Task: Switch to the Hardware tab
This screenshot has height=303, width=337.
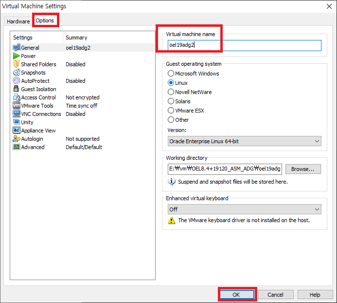Action: coord(18,21)
